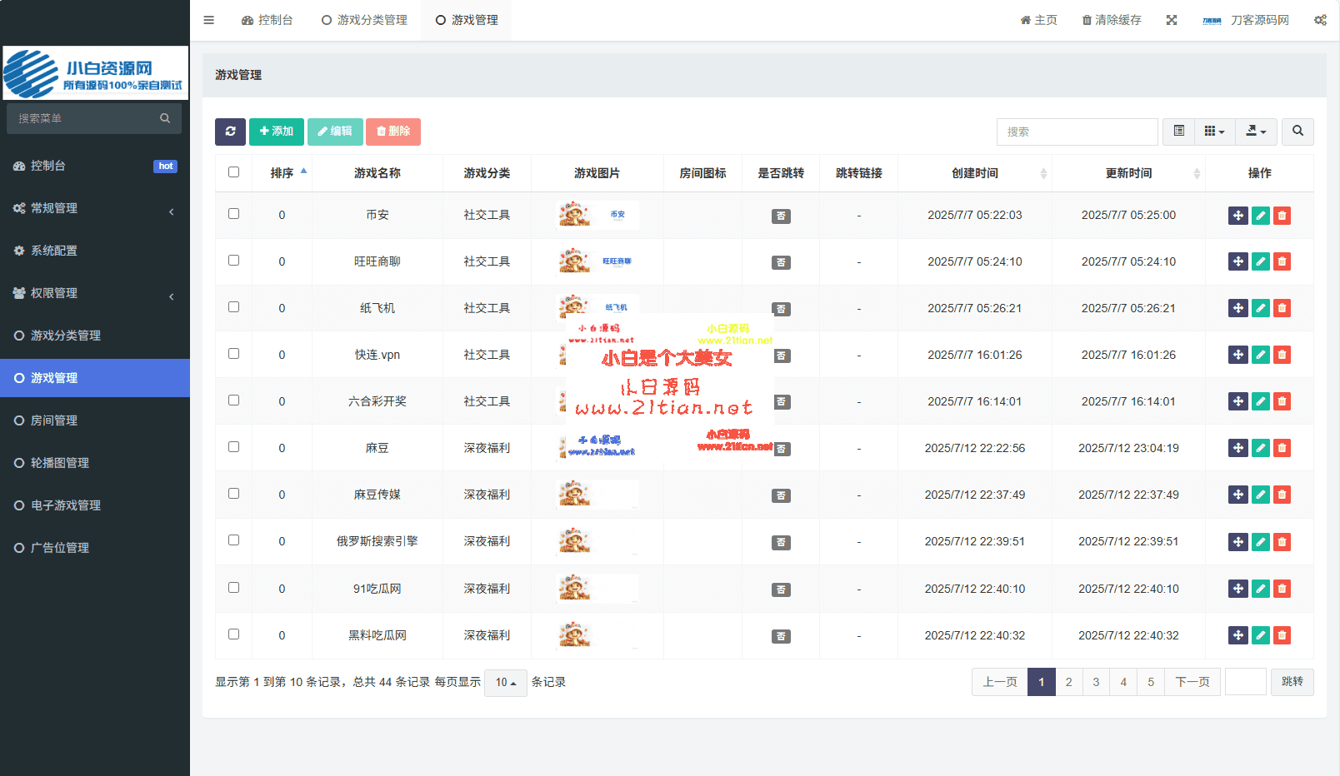This screenshot has width=1340, height=776.
Task: Click the green edit icon for 旺旺商聊 row
Action: [x=1260, y=261]
